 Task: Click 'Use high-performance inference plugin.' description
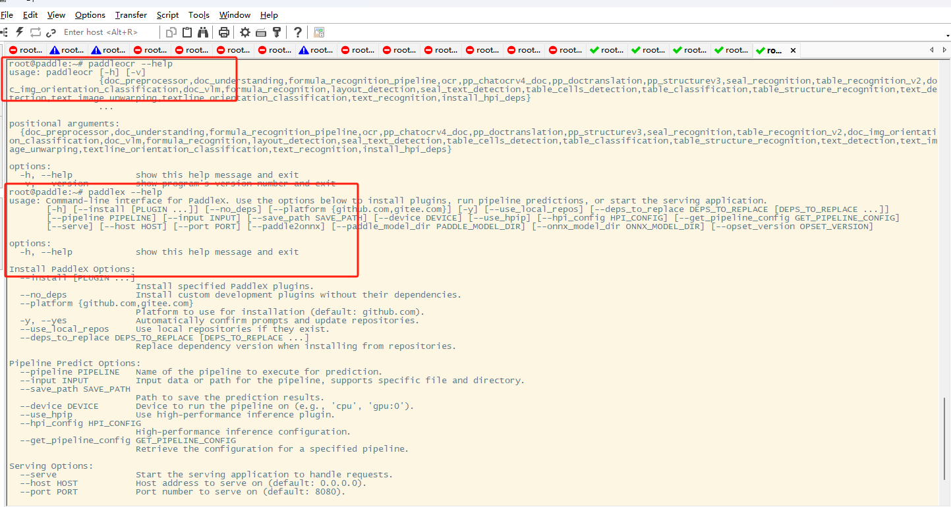[236, 415]
